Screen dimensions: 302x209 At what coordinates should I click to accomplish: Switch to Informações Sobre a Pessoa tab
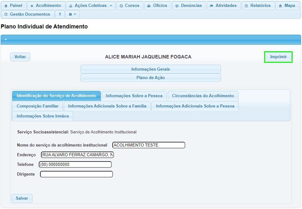click(x=134, y=96)
